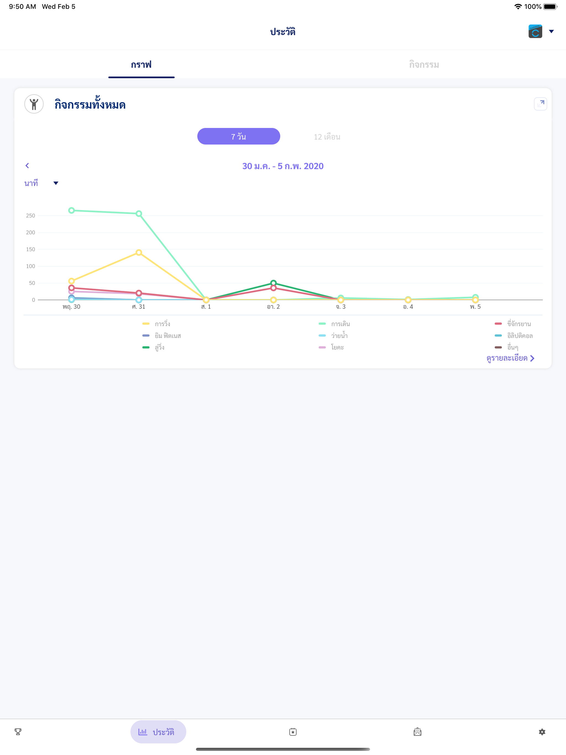Select the 7 วัน time range option
The image size is (566, 755).
(x=238, y=136)
